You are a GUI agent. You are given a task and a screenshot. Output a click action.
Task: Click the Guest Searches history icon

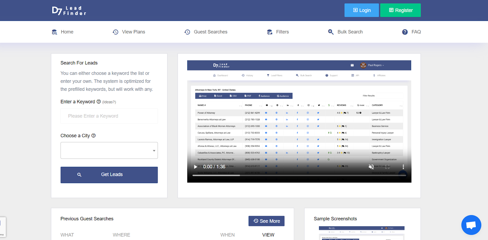[x=187, y=32]
